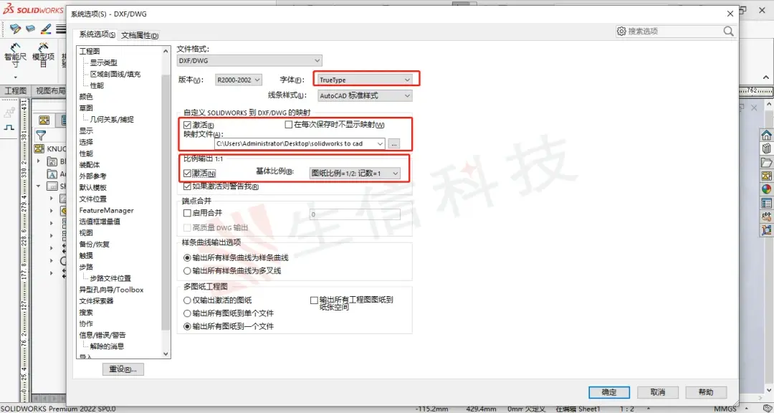Open File Explorer folder icon in task pane
Image resolution: width=774 pixels, height=413 pixels.
coord(766,163)
